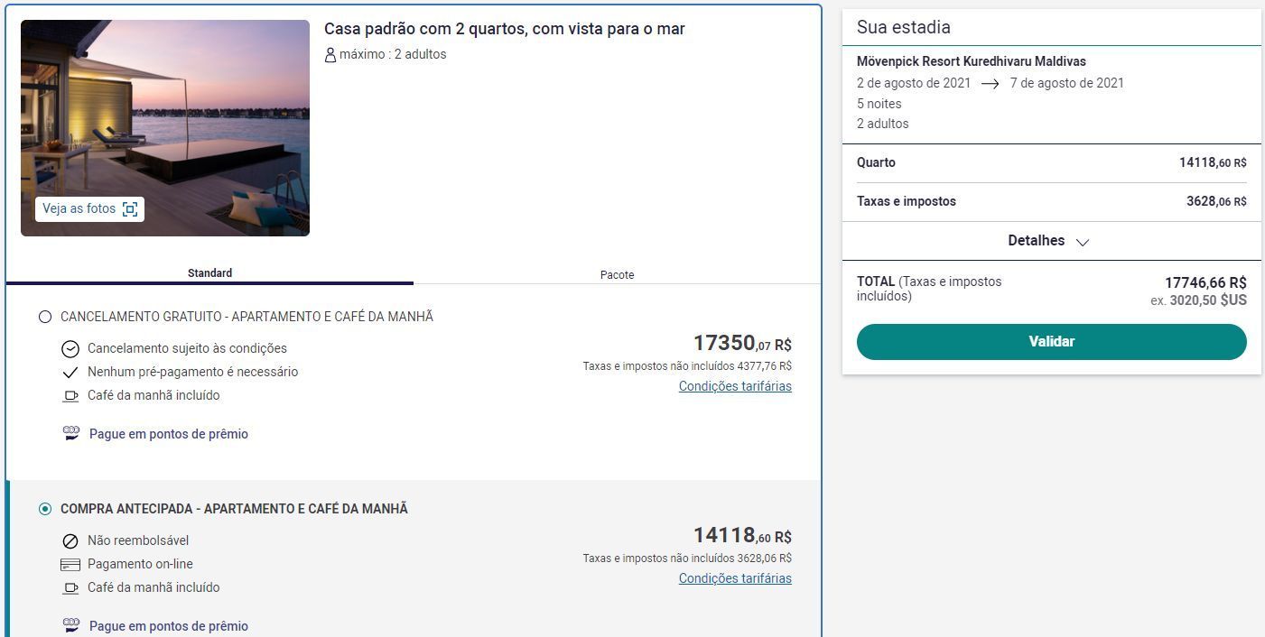The width and height of the screenshot is (1265, 637).
Task: Click the credit card icon for pagamento on-line
Action: click(x=70, y=565)
